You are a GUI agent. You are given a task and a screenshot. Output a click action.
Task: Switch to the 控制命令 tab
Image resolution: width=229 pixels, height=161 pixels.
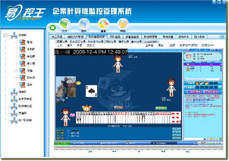184,37
